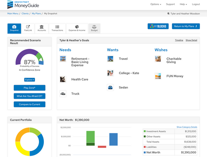Select the Health Care goal icon
Viewport: 207px width, 157px height.
pyautogui.click(x=63, y=79)
